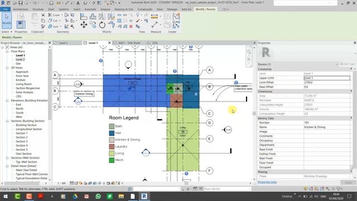Select Mirror - Draw Axis tool
The image size is (357, 201).
111,16
